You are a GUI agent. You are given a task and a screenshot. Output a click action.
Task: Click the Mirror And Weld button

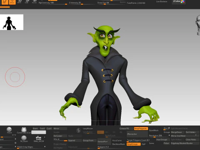point(185,136)
